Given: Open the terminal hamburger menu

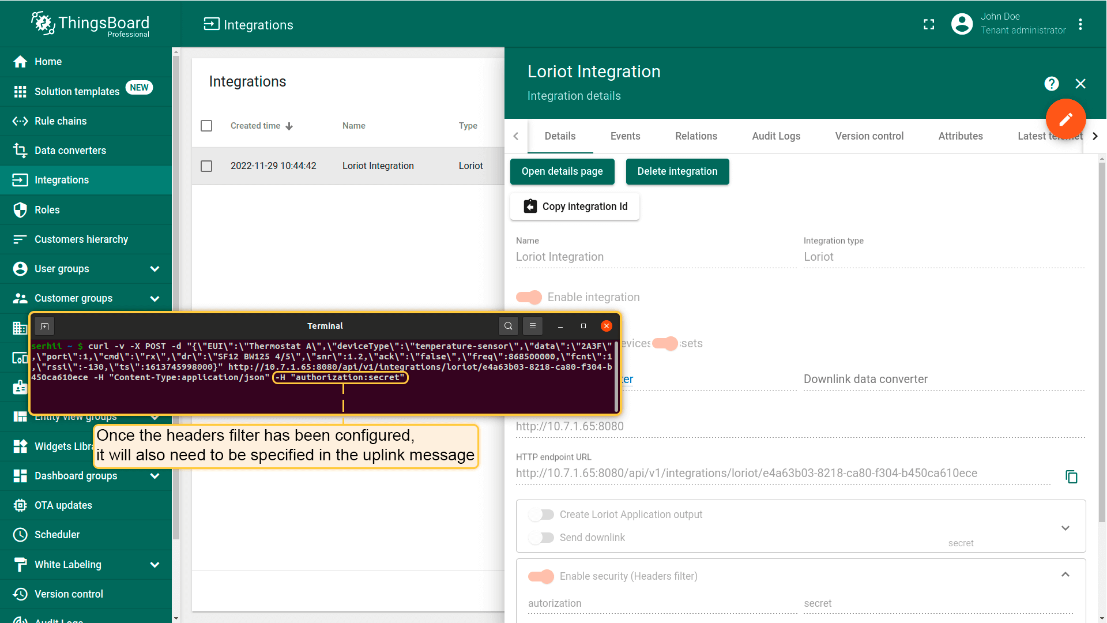Looking at the screenshot, I should tap(533, 326).
